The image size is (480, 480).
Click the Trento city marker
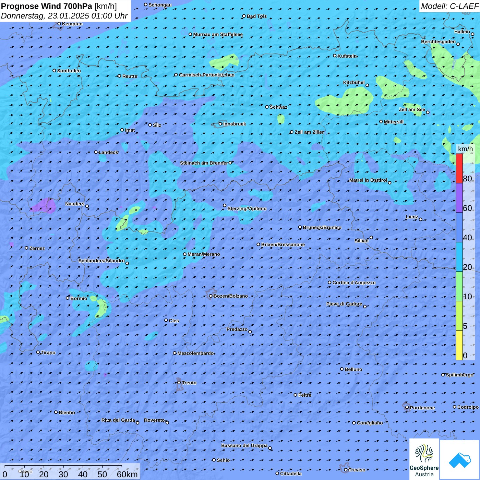[179, 383]
